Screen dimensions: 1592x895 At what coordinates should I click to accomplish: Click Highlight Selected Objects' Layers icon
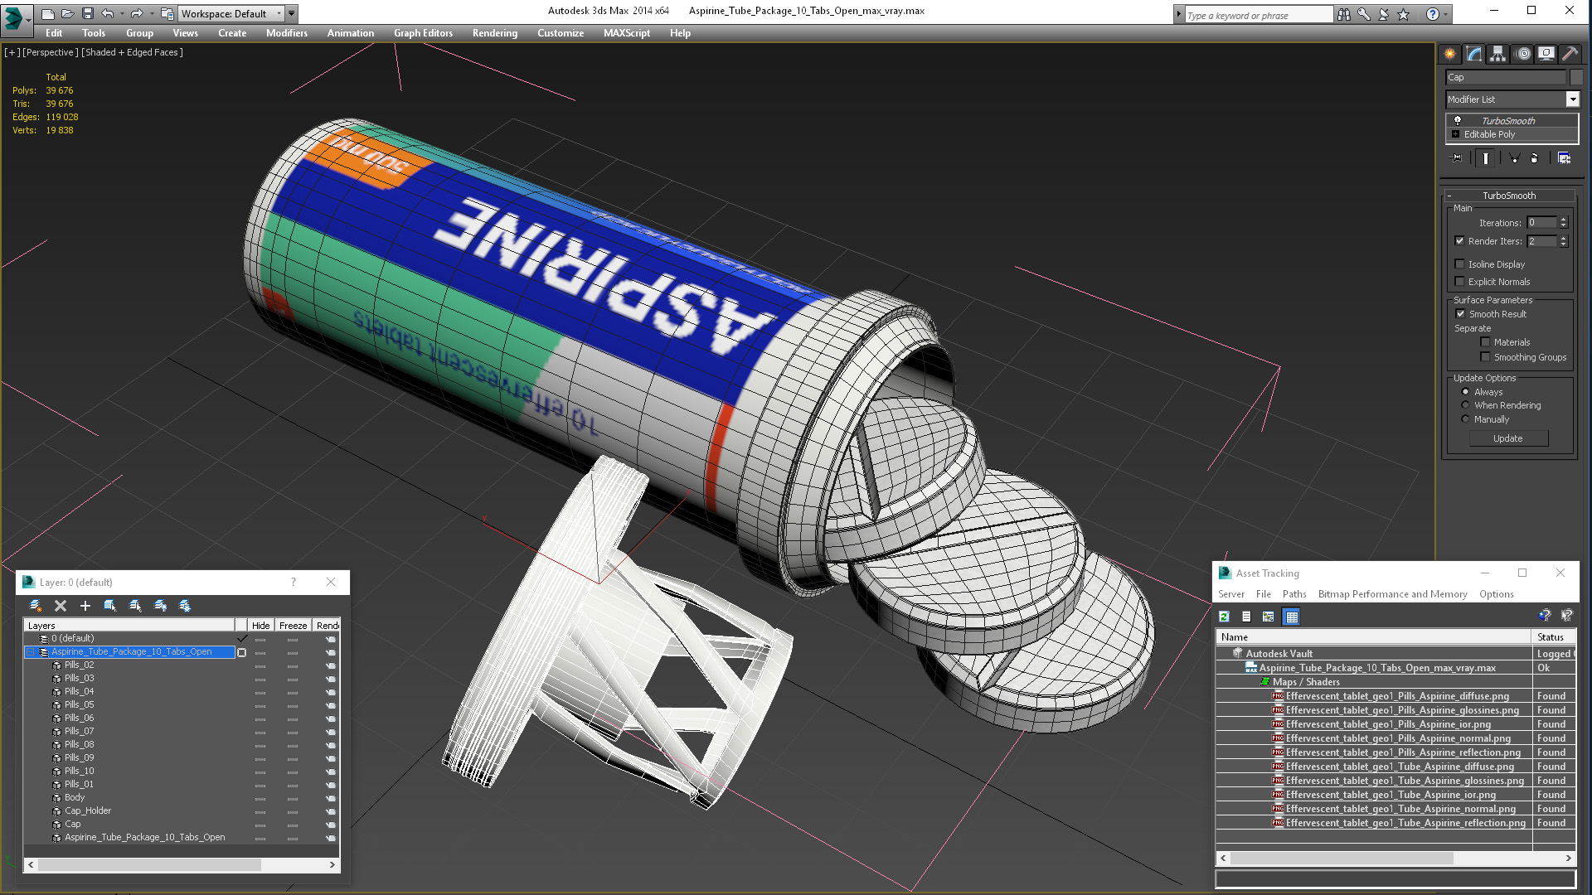click(136, 606)
